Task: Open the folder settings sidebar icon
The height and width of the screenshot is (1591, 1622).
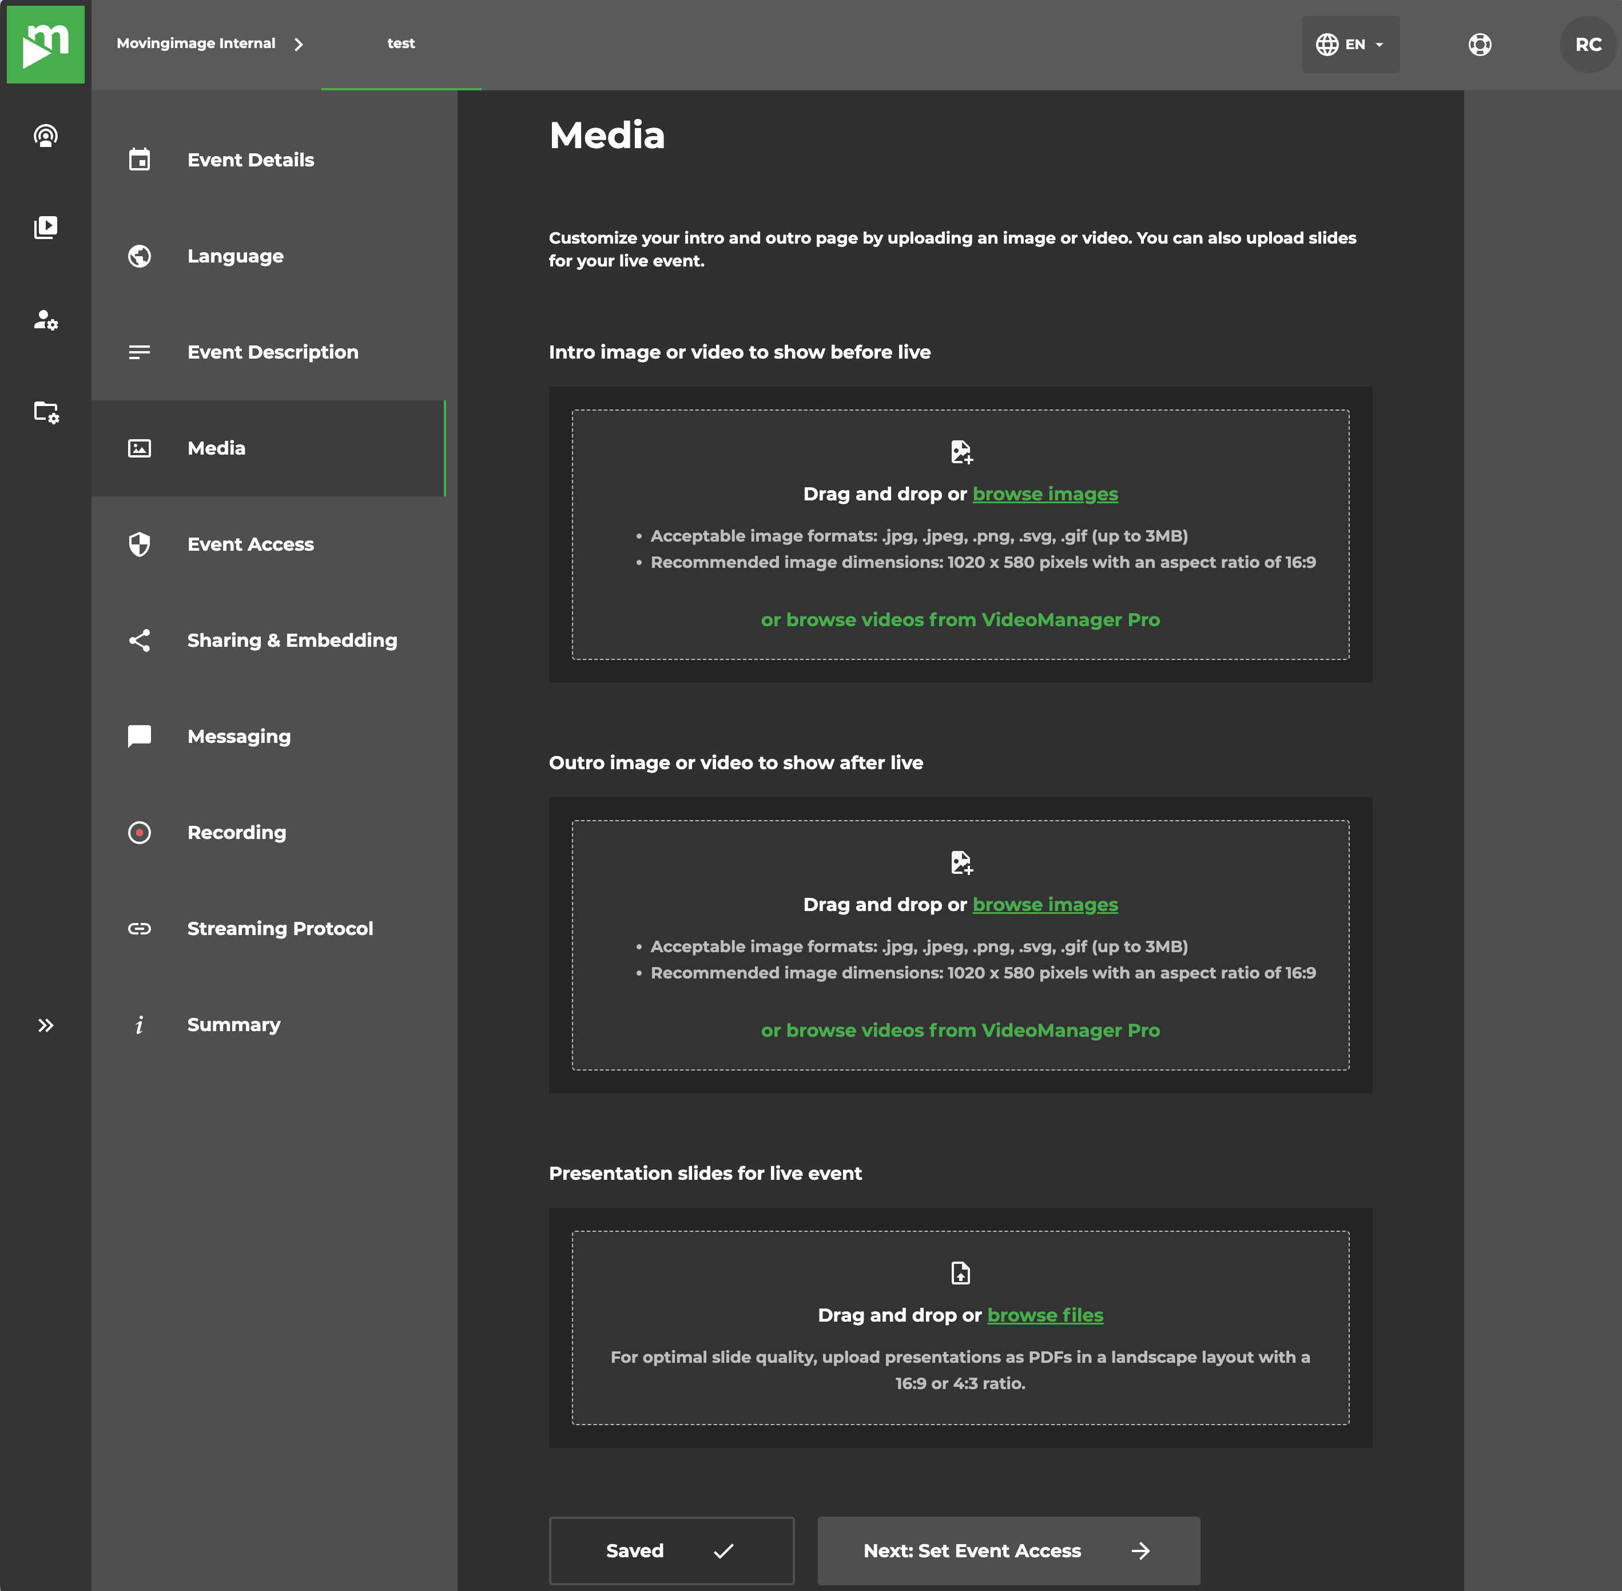Action: tap(45, 411)
